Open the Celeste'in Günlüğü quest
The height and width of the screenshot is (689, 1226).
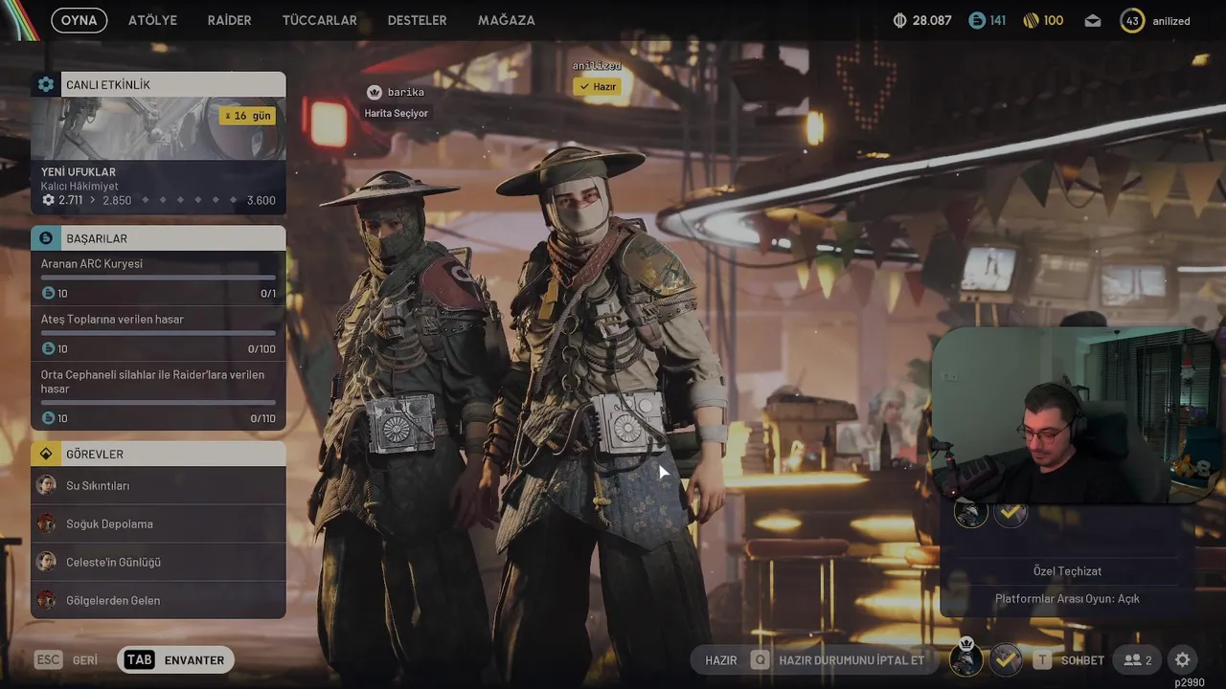(x=158, y=562)
